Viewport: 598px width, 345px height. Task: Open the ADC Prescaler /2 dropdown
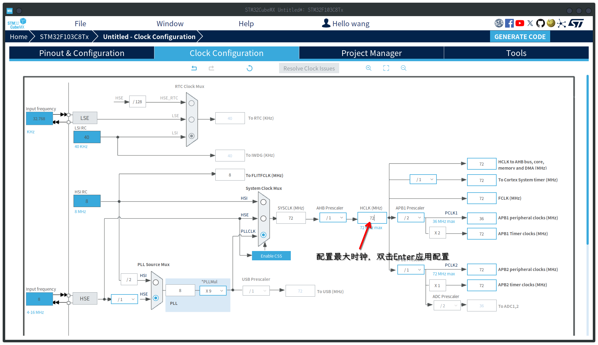(x=447, y=306)
